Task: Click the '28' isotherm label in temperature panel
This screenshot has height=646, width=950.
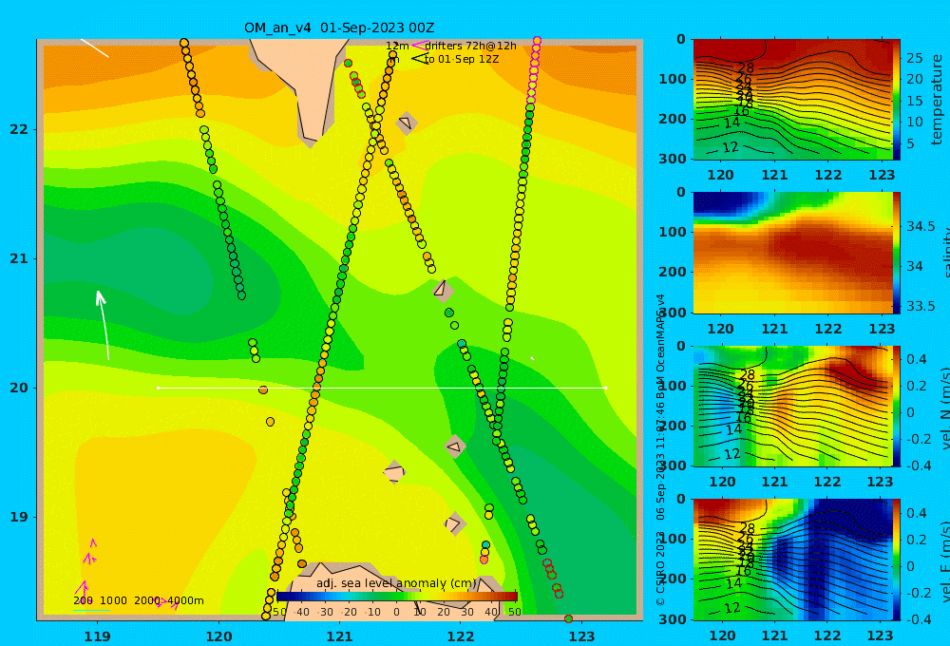Action: pos(745,67)
